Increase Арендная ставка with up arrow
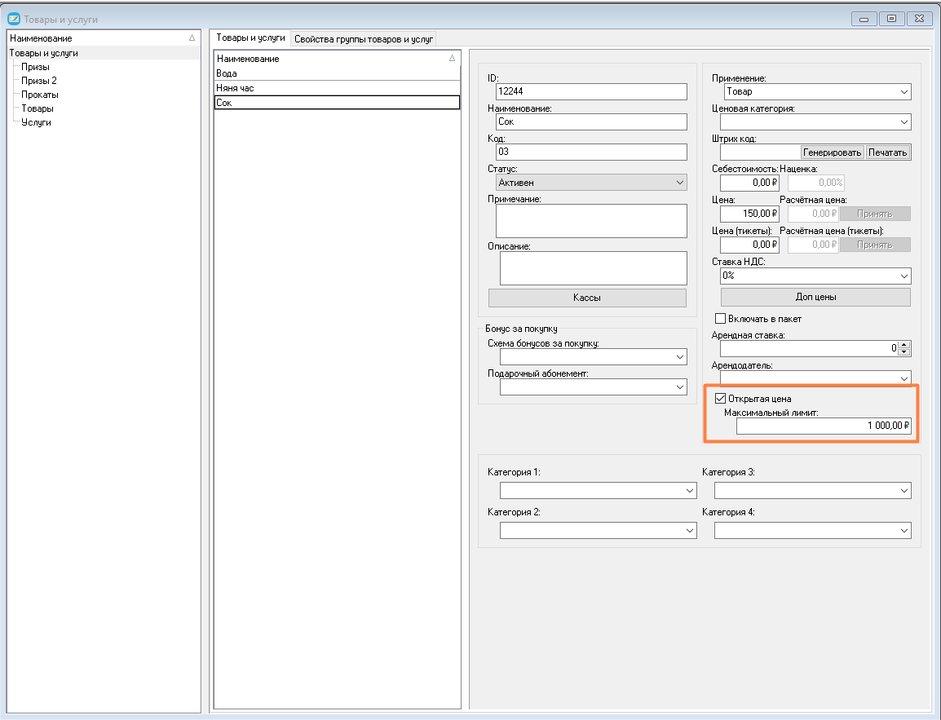Screen dimensions: 941x720 click(x=904, y=344)
